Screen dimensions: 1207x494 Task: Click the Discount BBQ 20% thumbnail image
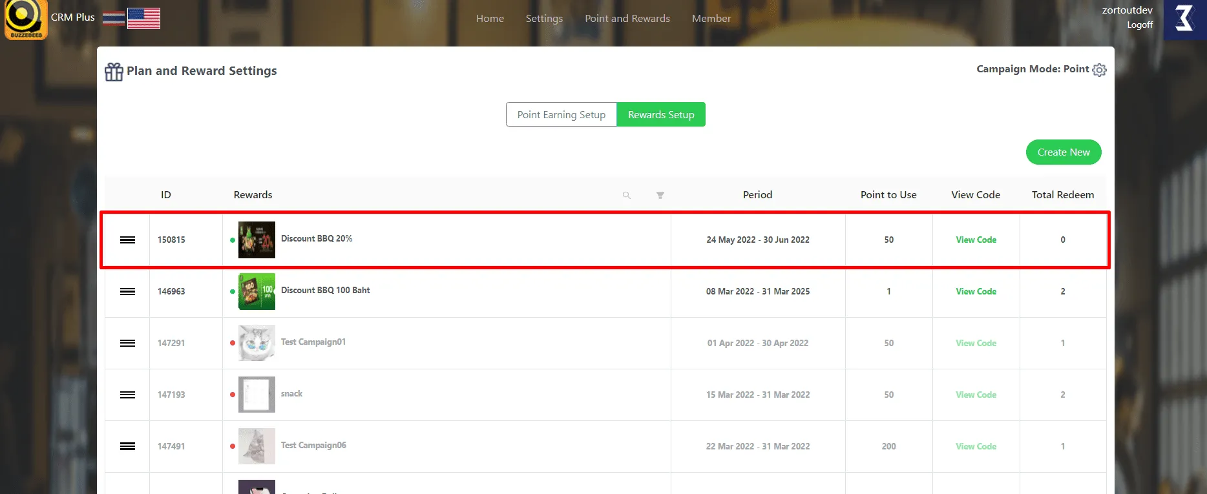(x=257, y=240)
